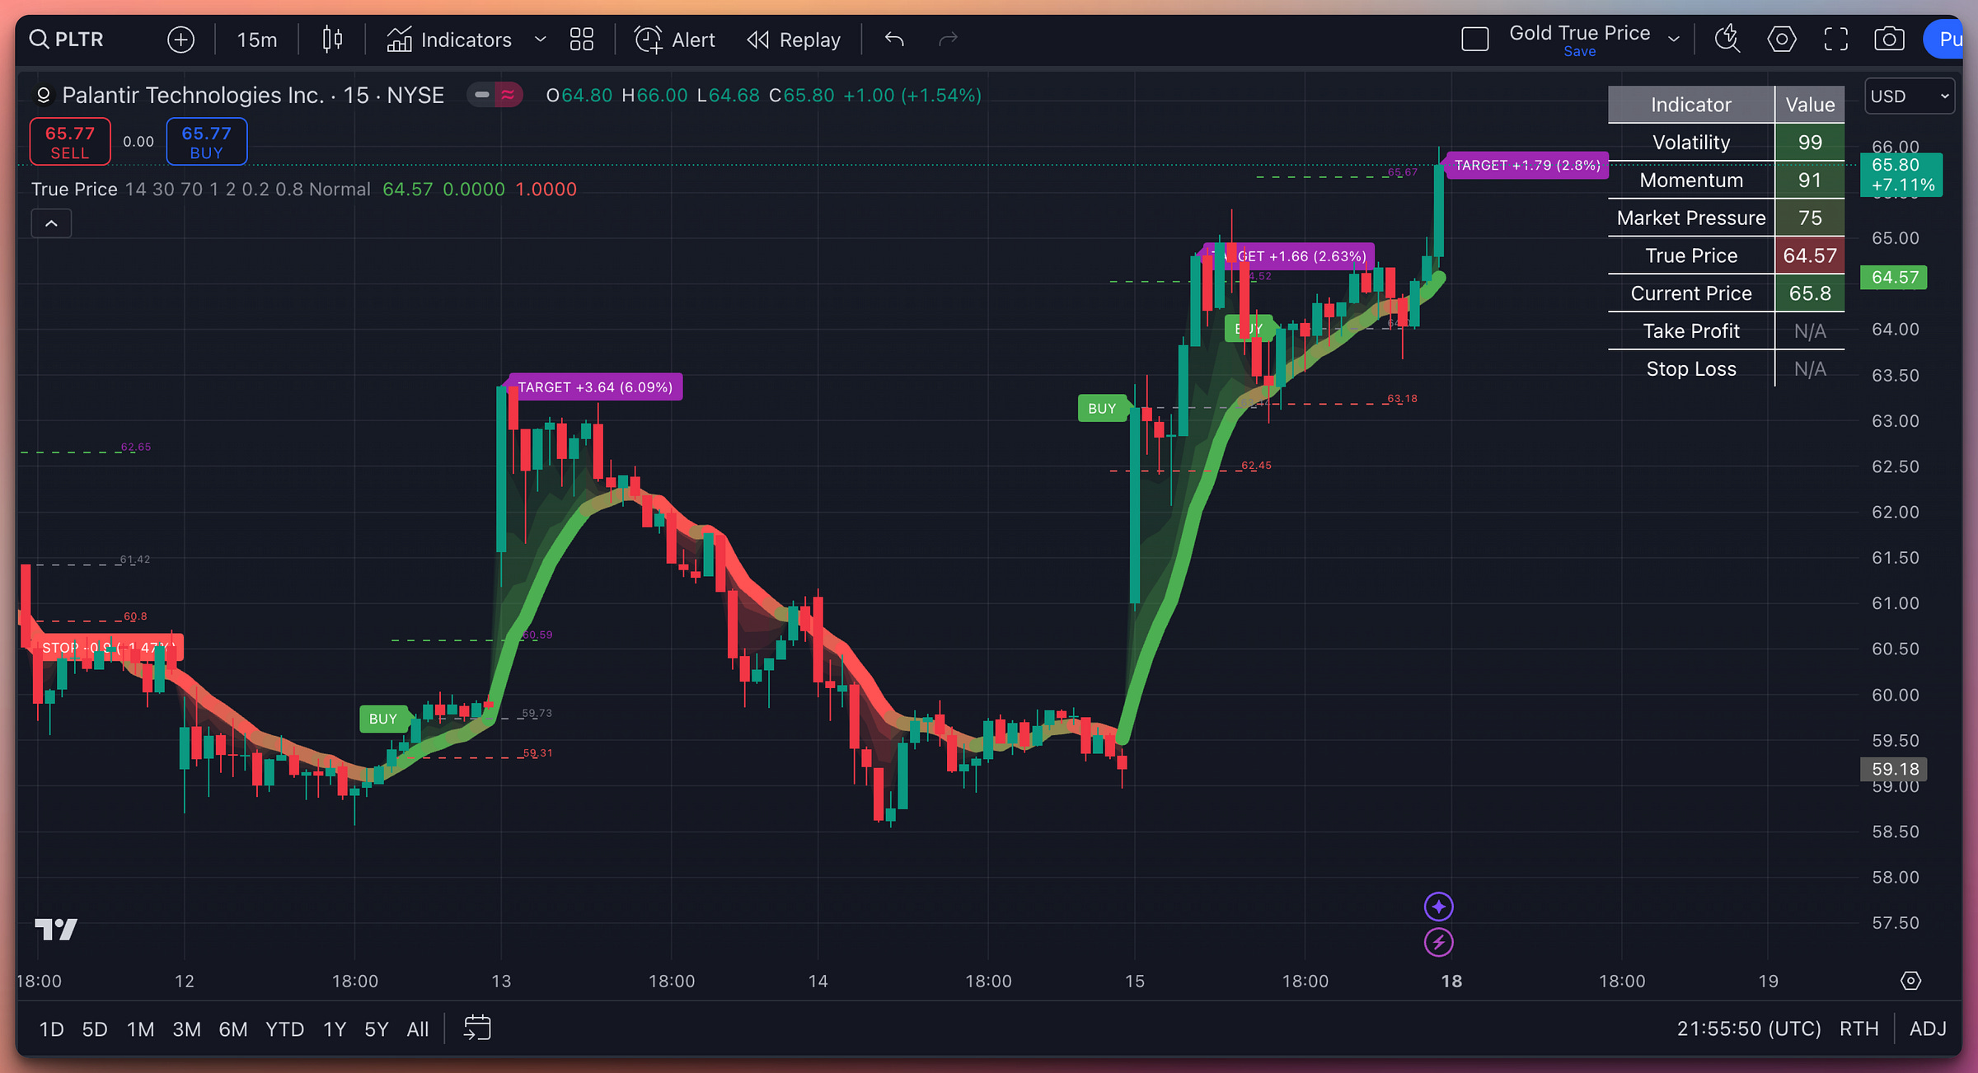Save the chart layout
The height and width of the screenshot is (1073, 1978).
click(1579, 51)
